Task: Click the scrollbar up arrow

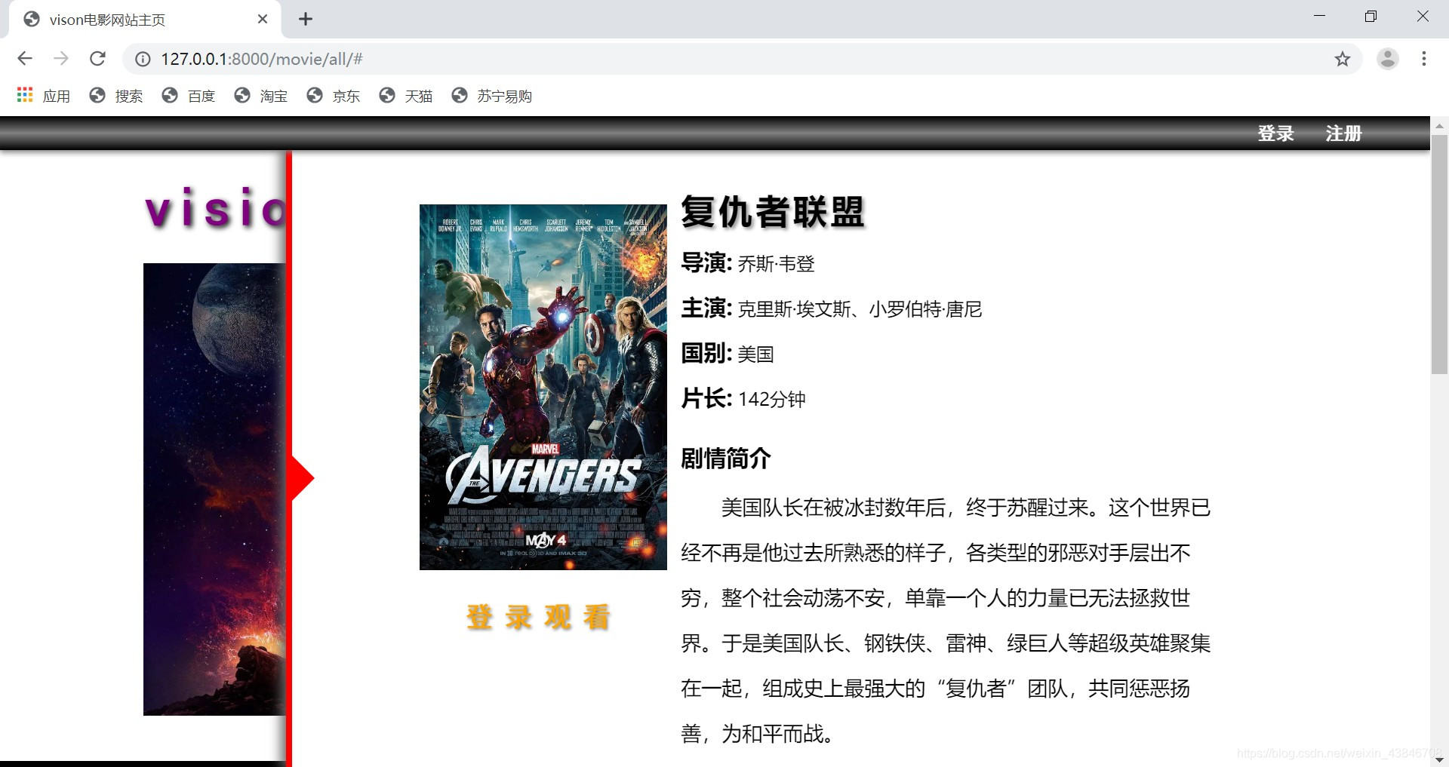Action: click(1439, 125)
